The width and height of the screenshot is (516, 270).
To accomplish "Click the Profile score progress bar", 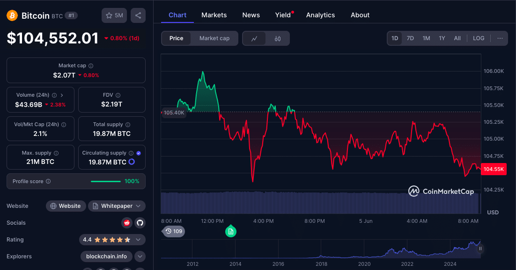I will click(x=106, y=181).
